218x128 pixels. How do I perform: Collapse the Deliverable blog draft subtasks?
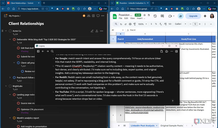10,39
